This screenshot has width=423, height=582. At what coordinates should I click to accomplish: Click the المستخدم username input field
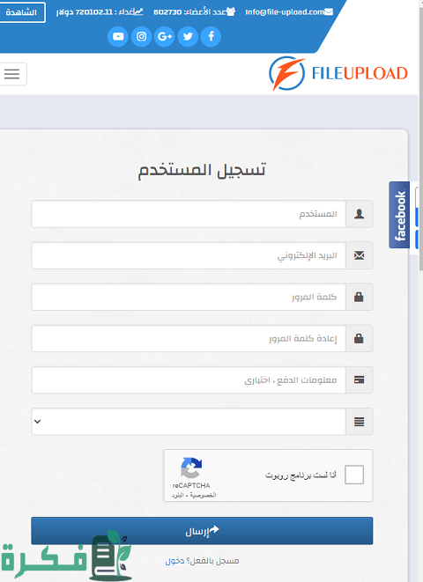(x=189, y=214)
